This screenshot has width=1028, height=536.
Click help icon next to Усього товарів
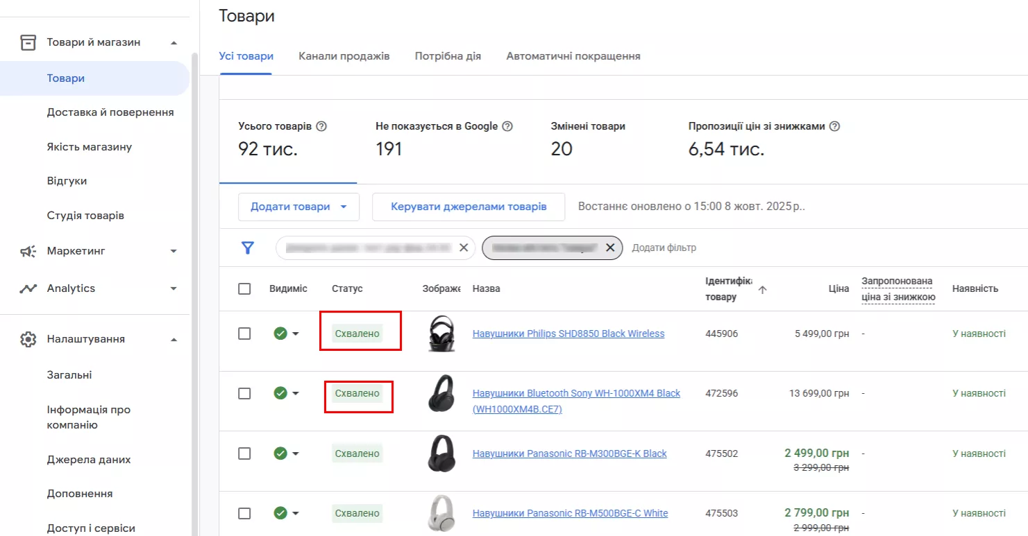pyautogui.click(x=321, y=126)
